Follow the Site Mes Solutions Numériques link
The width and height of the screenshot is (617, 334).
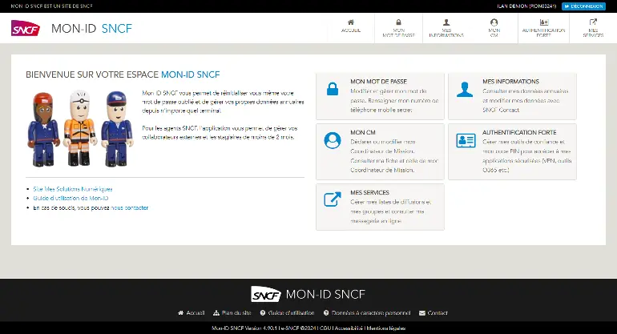[73, 189]
